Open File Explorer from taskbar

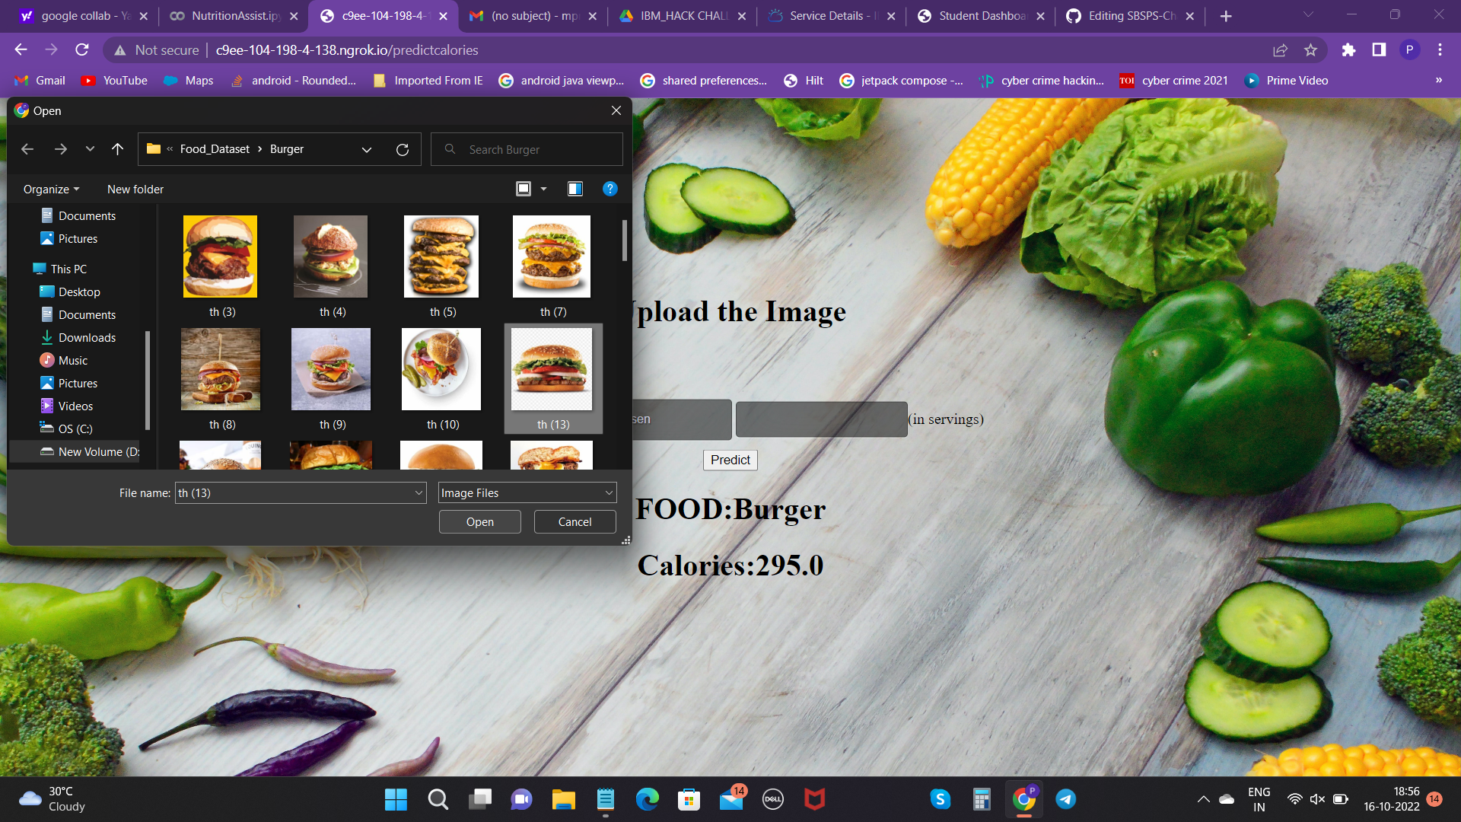point(564,799)
